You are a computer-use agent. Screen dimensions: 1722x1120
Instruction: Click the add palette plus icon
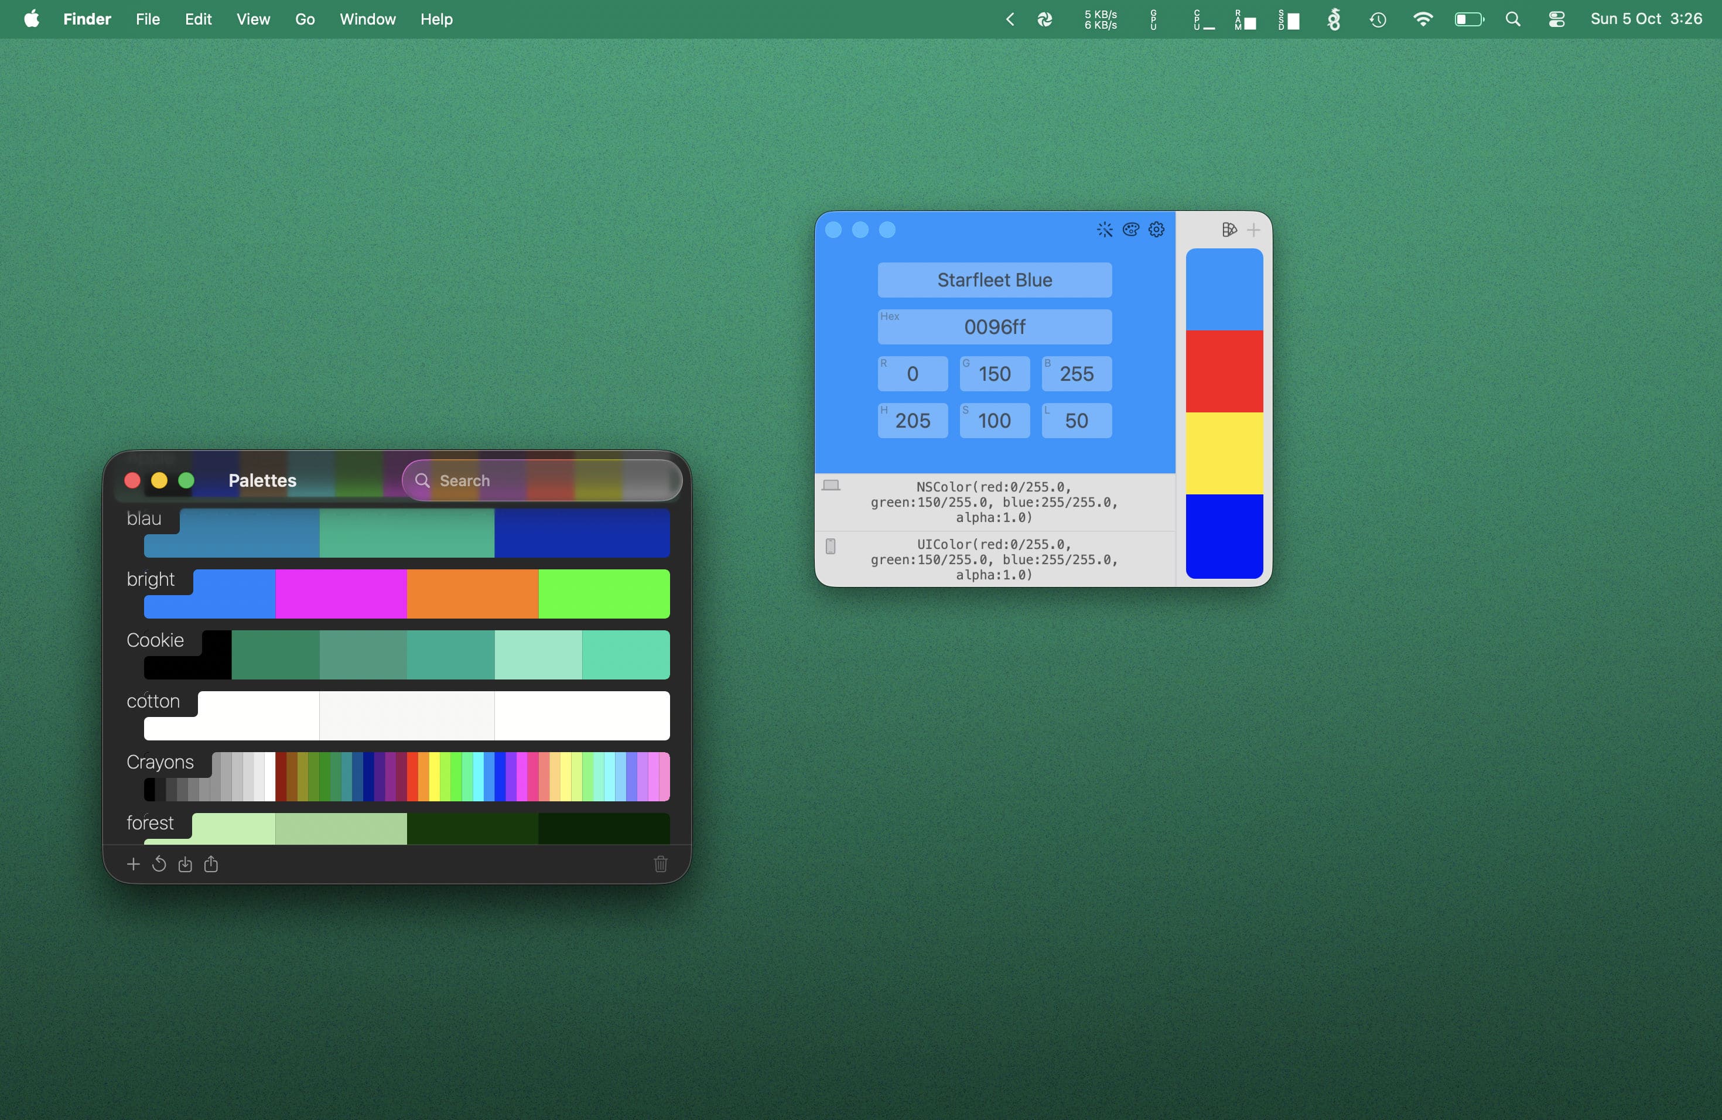pos(133,864)
